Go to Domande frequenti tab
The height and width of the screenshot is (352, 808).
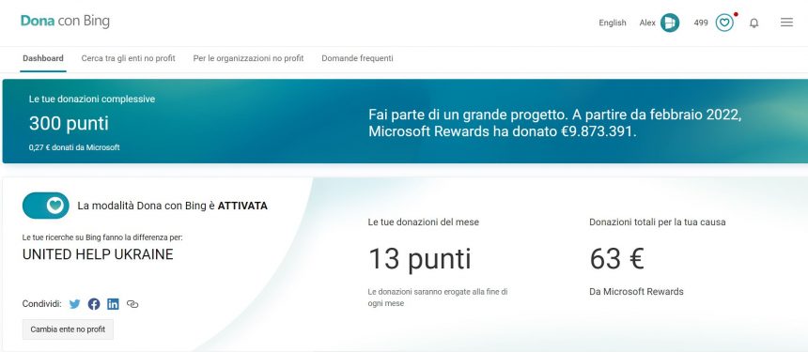click(x=357, y=58)
